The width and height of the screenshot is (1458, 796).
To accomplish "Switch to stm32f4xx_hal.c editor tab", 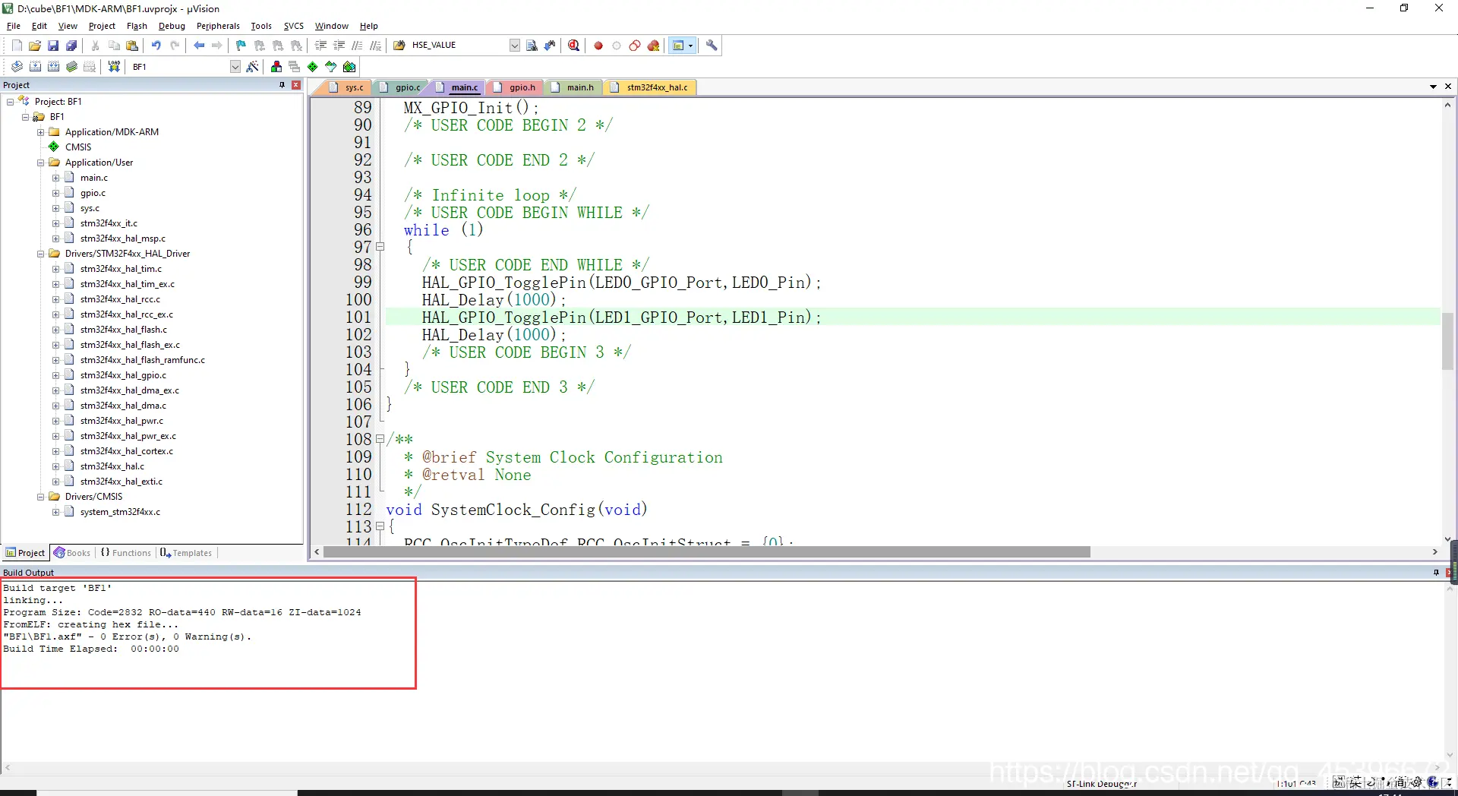I will (x=651, y=87).
